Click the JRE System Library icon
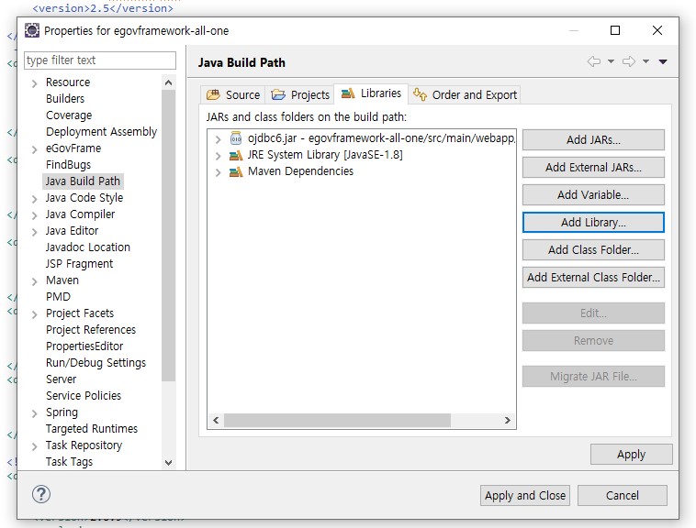 [236, 155]
